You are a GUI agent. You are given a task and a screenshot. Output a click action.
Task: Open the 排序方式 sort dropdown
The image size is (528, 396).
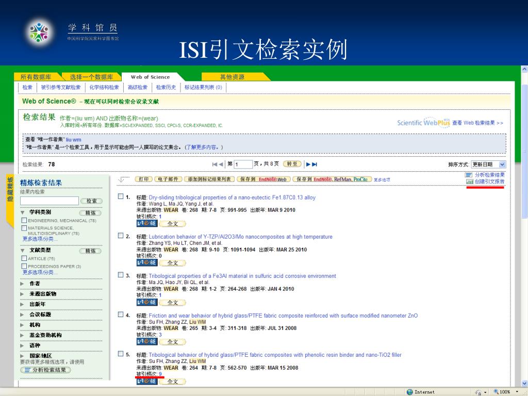[488, 164]
